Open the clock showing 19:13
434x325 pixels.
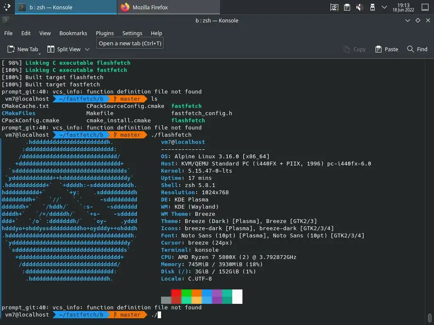point(403,8)
